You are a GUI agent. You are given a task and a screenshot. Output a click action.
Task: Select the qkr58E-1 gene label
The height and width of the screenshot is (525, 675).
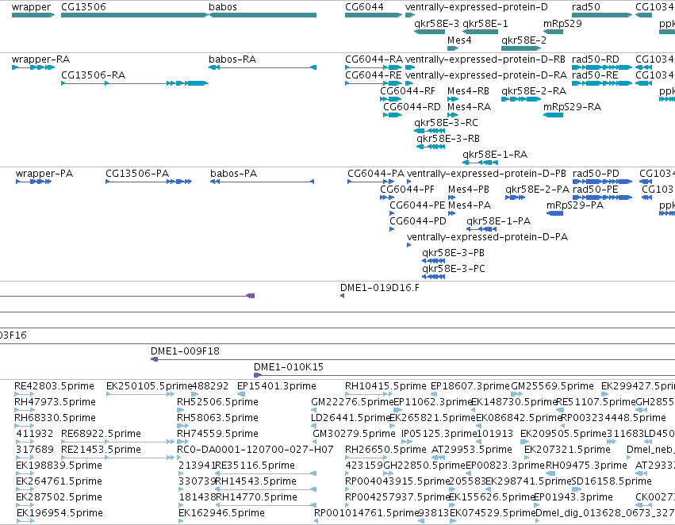coord(485,23)
